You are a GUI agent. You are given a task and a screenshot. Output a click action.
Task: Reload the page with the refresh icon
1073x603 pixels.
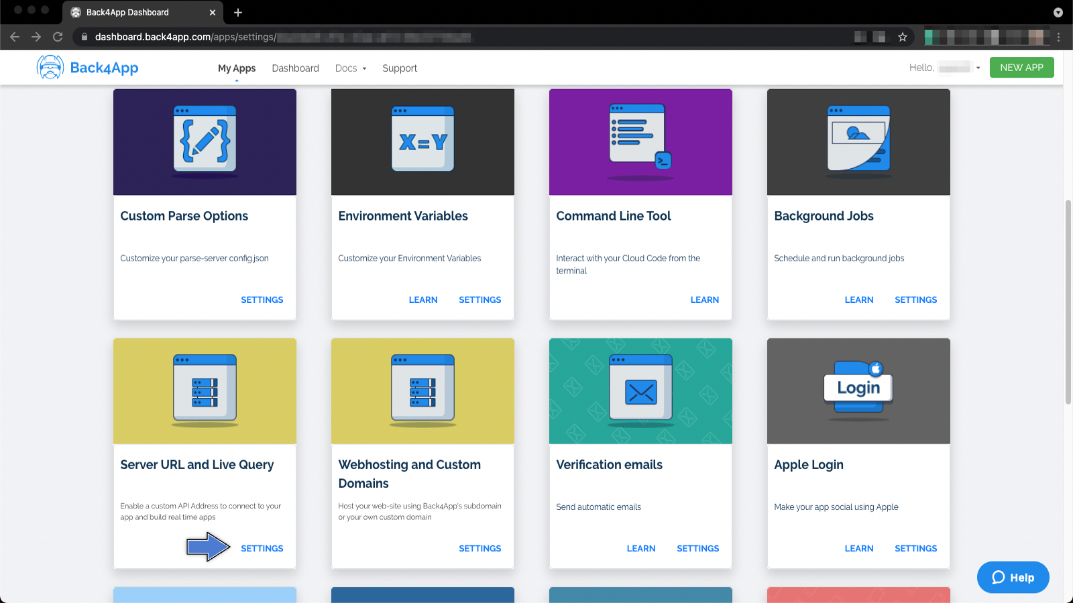click(58, 37)
